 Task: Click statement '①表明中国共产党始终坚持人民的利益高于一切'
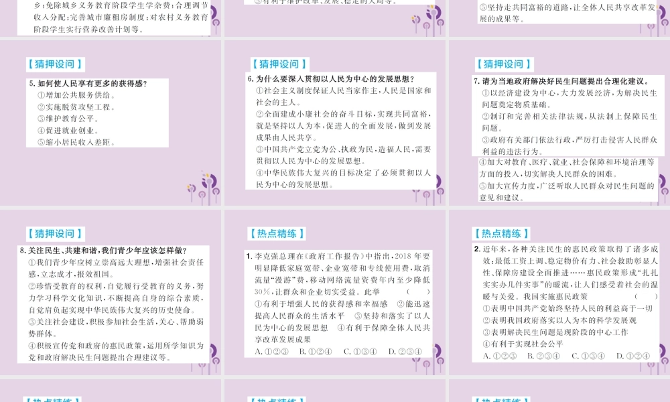point(568,308)
